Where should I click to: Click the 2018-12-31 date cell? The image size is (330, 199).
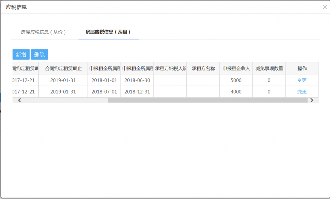(x=137, y=92)
